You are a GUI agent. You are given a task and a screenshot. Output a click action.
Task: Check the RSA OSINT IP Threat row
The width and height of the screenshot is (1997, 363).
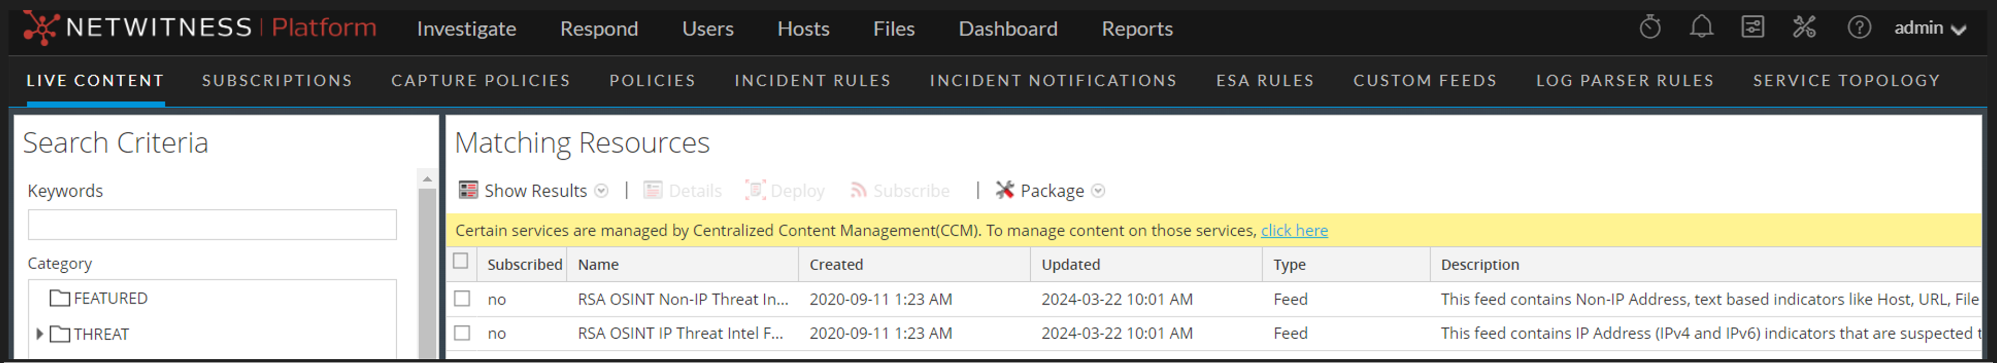[x=463, y=333]
